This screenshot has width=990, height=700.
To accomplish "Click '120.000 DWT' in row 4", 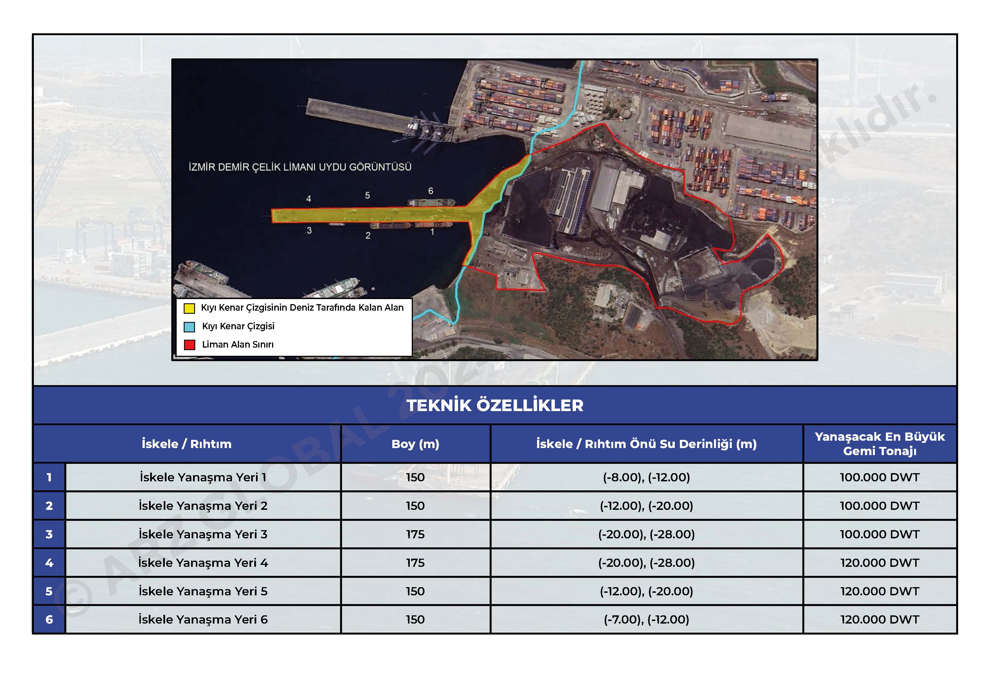I will pos(880,563).
